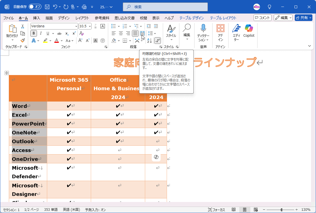Open the Editor pane
Viewport: 316px width, 213px height.
point(236,33)
